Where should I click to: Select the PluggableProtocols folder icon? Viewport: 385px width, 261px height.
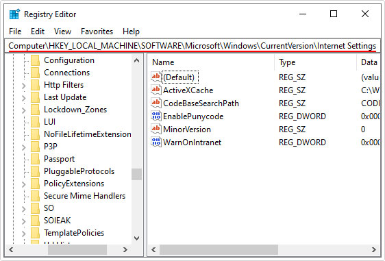[35, 171]
